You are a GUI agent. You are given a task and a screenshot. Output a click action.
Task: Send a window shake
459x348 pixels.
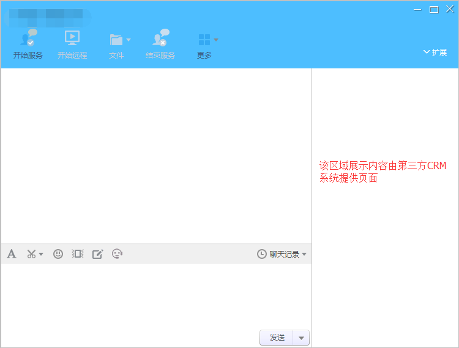pyautogui.click(x=78, y=254)
